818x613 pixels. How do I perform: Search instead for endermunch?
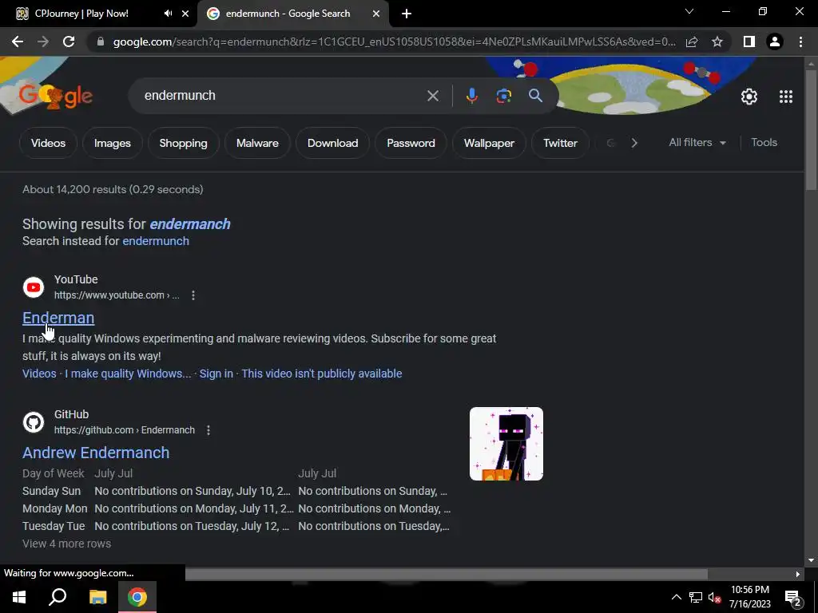[x=156, y=241]
